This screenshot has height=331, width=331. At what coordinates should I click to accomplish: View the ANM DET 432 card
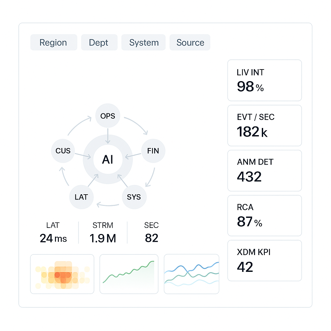tap(264, 171)
